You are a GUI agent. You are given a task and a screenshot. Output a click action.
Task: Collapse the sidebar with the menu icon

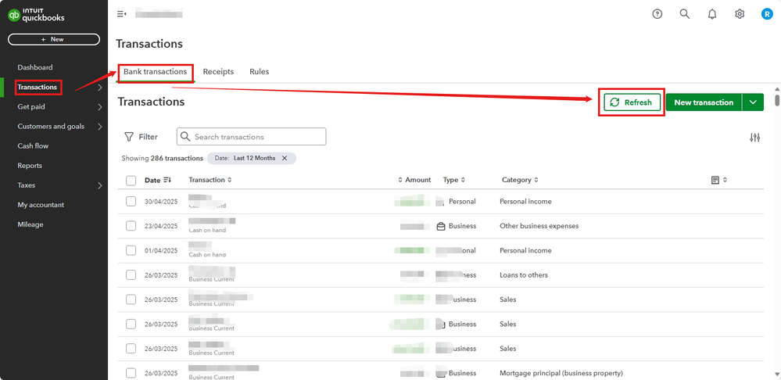point(121,14)
